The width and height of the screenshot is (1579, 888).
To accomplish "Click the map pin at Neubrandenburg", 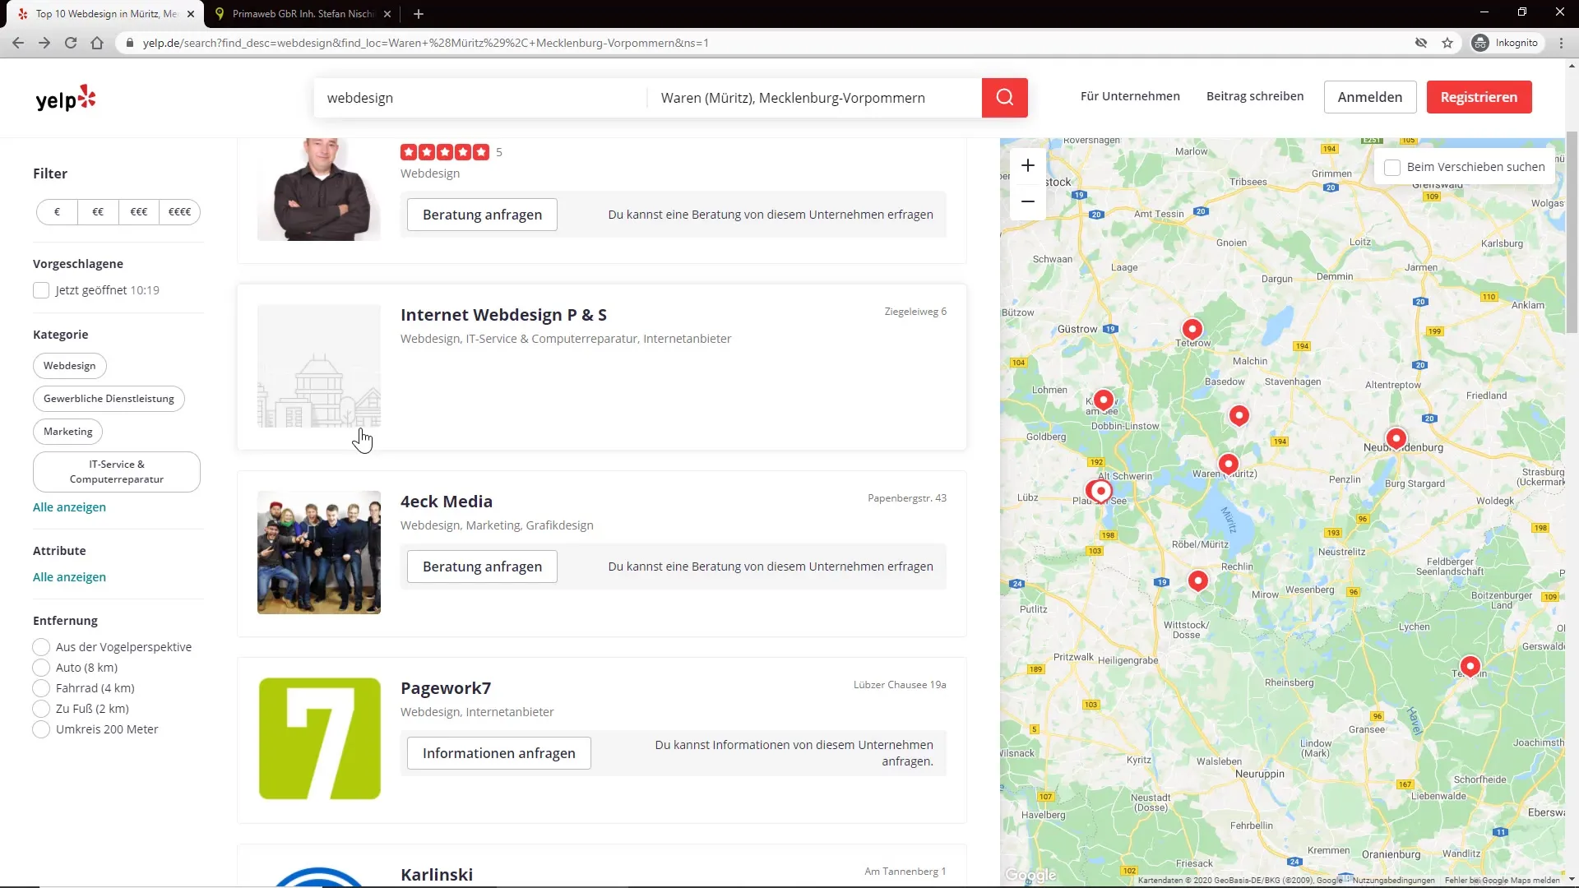I will 1396,438.
